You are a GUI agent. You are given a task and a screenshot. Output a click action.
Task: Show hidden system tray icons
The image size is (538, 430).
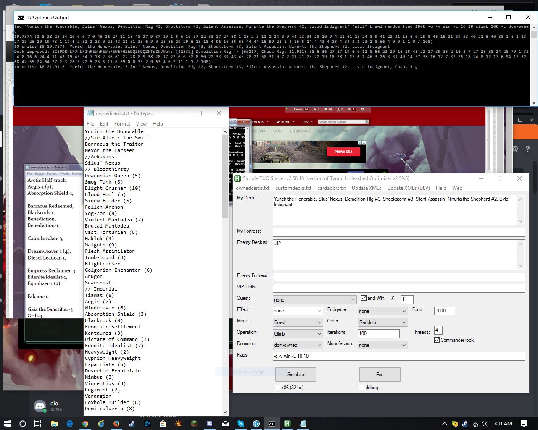(x=445, y=424)
